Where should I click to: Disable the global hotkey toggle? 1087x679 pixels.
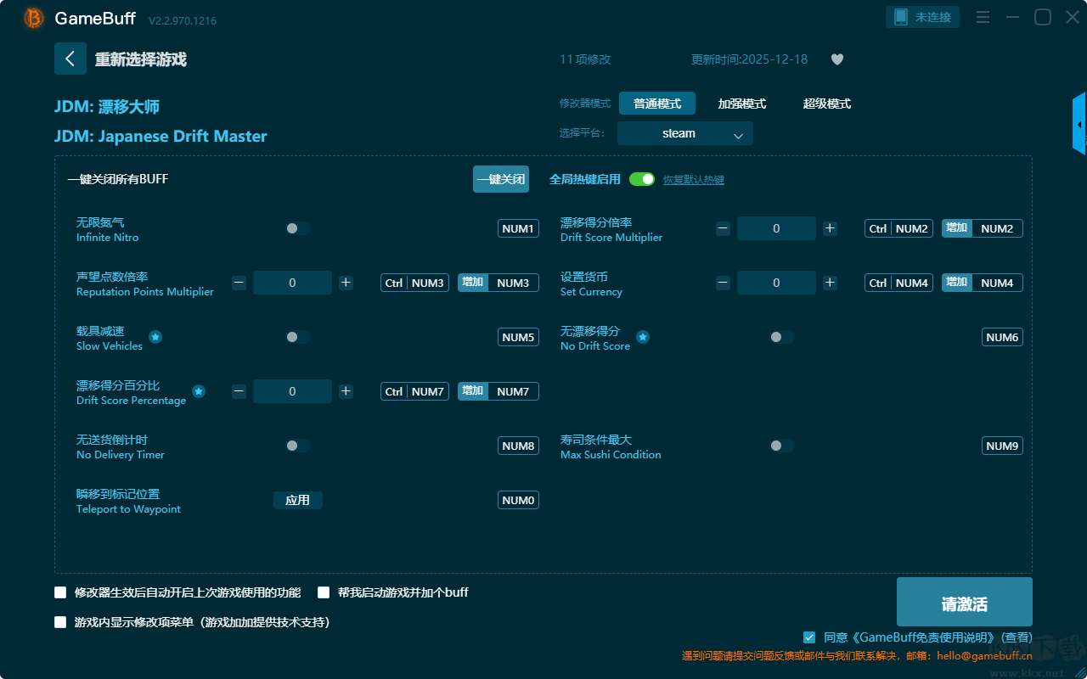pyautogui.click(x=642, y=179)
